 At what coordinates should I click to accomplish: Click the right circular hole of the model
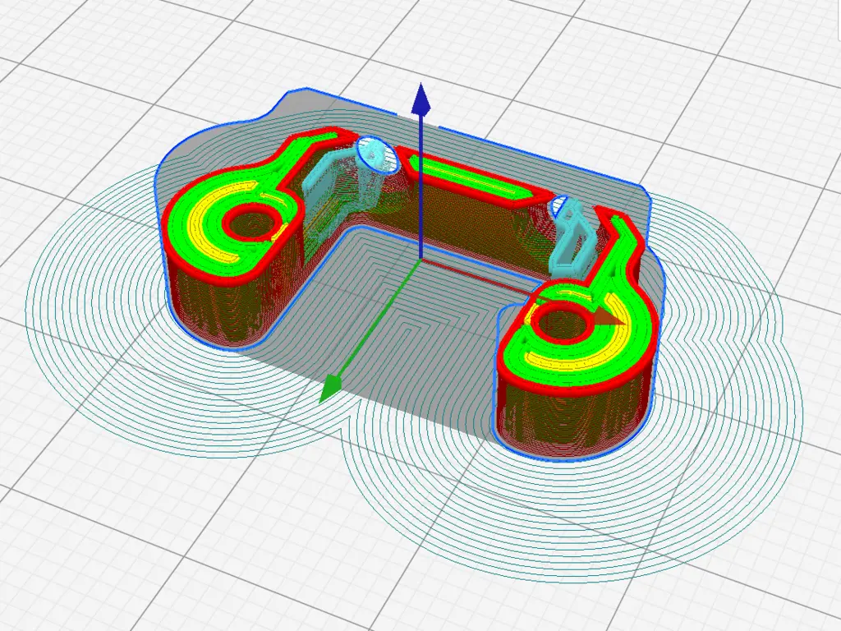pos(562,322)
